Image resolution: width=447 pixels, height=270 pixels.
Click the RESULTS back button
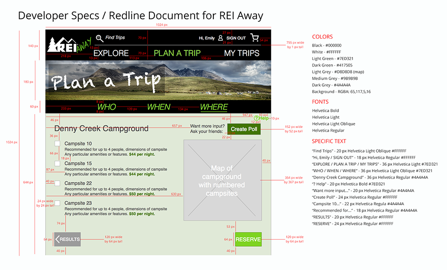click(x=67, y=239)
